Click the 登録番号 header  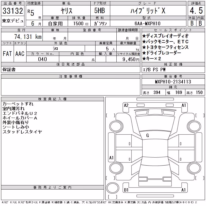(92, 30)
